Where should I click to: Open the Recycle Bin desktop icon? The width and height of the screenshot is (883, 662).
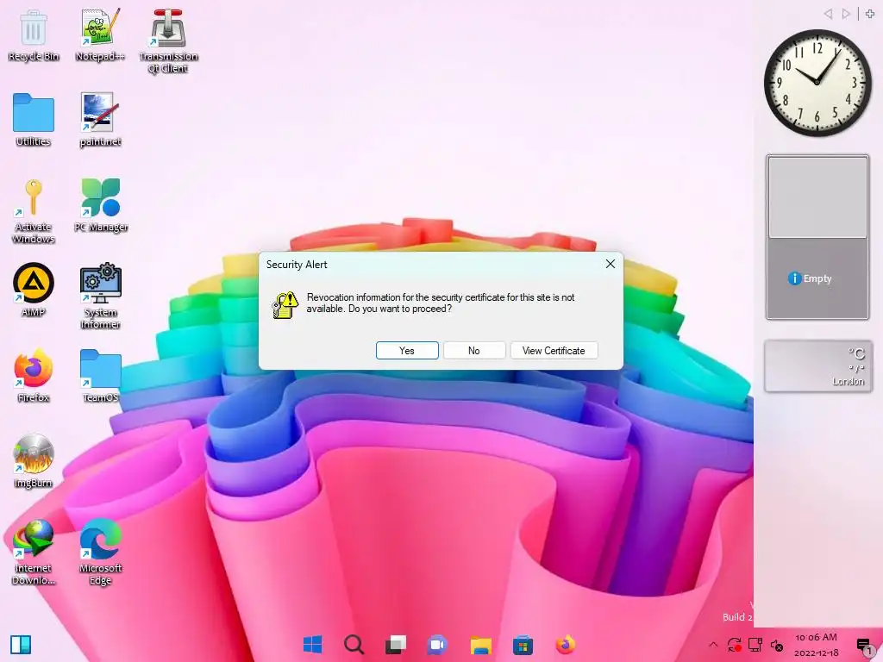click(34, 34)
